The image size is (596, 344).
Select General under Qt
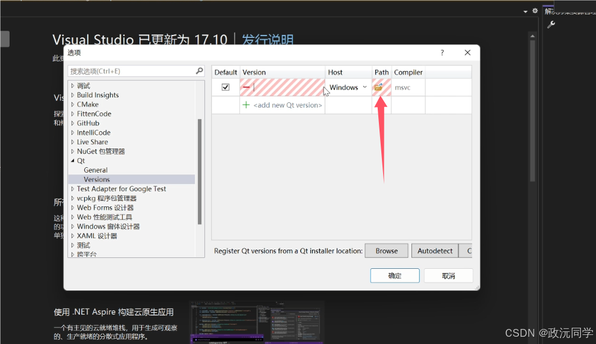(96, 170)
